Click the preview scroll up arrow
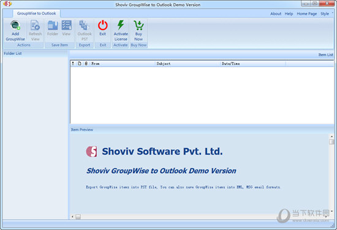 point(331,136)
